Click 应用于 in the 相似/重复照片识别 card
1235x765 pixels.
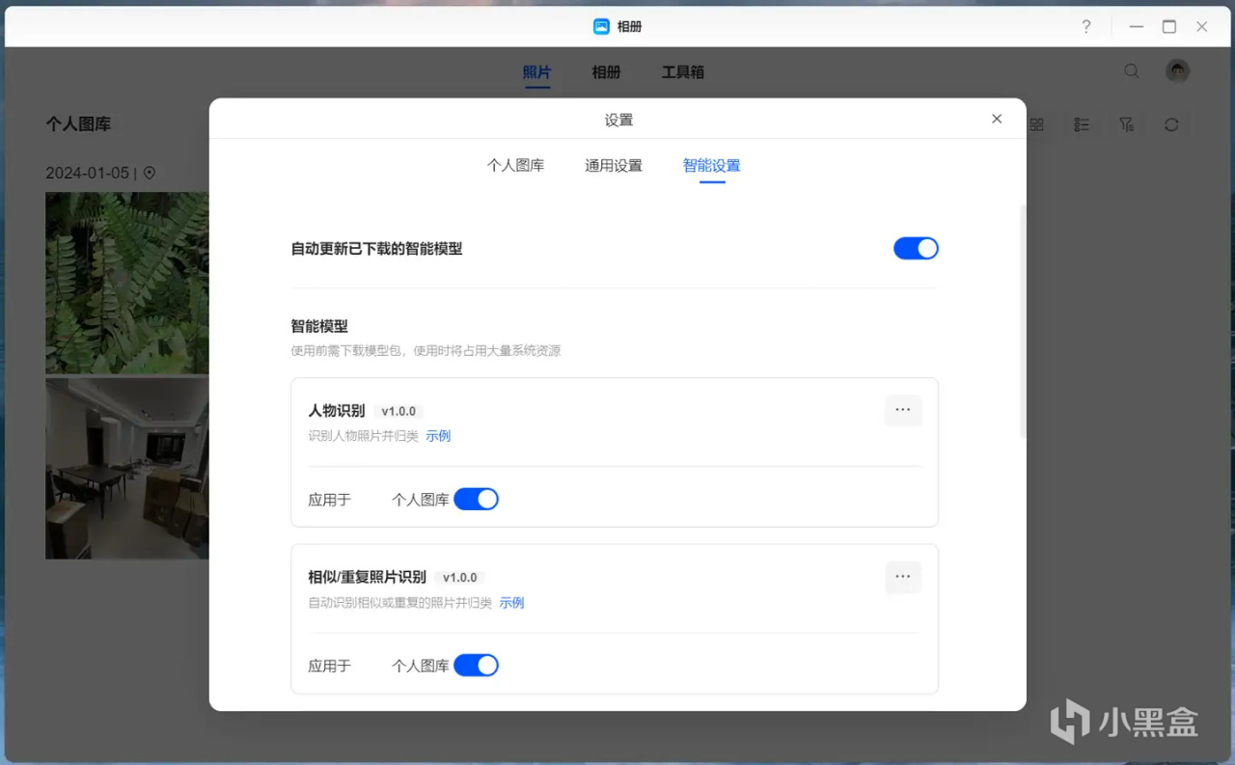[x=330, y=666]
